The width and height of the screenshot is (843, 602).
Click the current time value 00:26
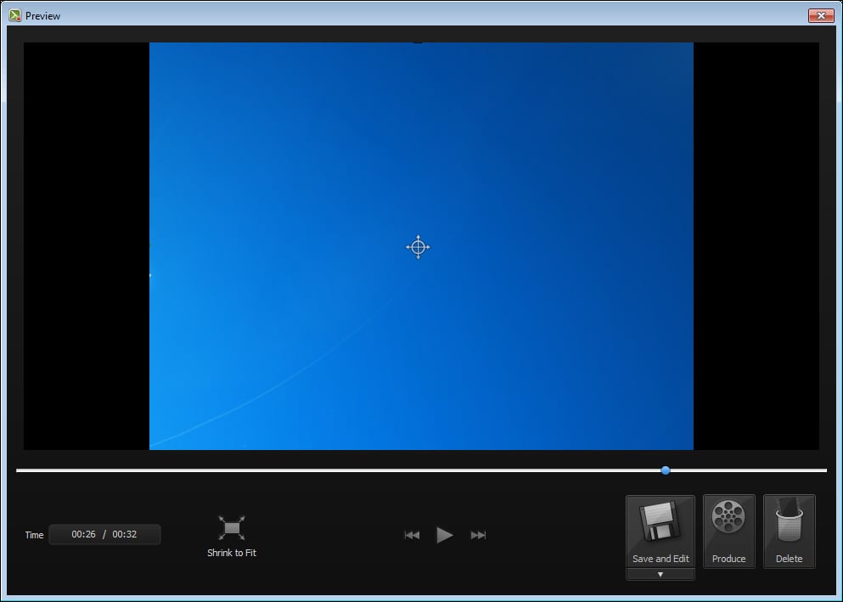tap(83, 535)
